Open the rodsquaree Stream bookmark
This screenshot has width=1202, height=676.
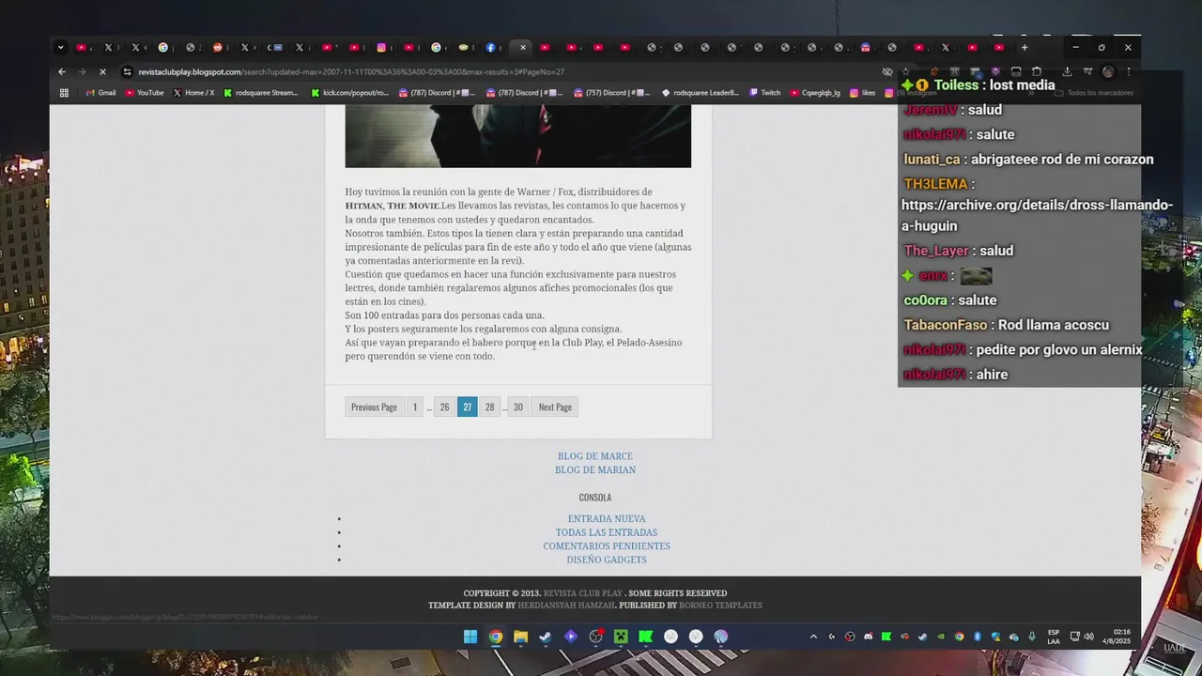(261, 93)
